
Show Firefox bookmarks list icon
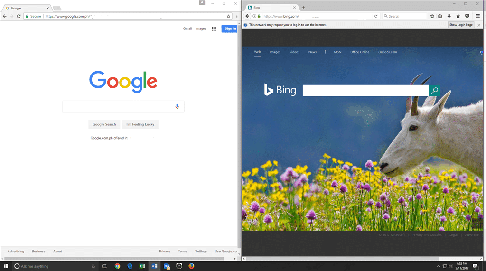point(440,16)
